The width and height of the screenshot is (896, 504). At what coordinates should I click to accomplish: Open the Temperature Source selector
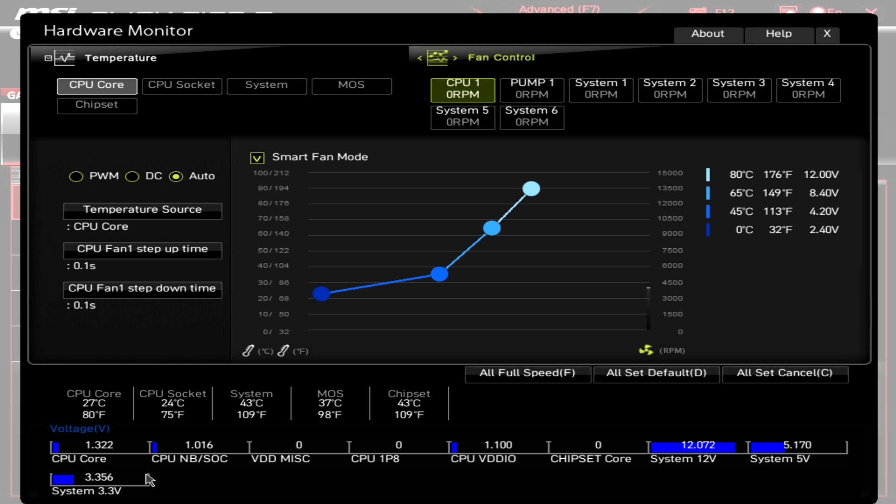tap(142, 210)
